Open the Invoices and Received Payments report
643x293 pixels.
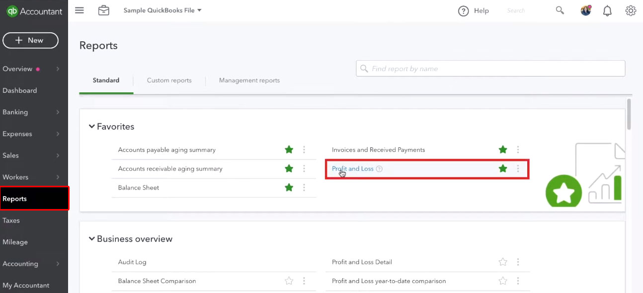click(x=379, y=150)
